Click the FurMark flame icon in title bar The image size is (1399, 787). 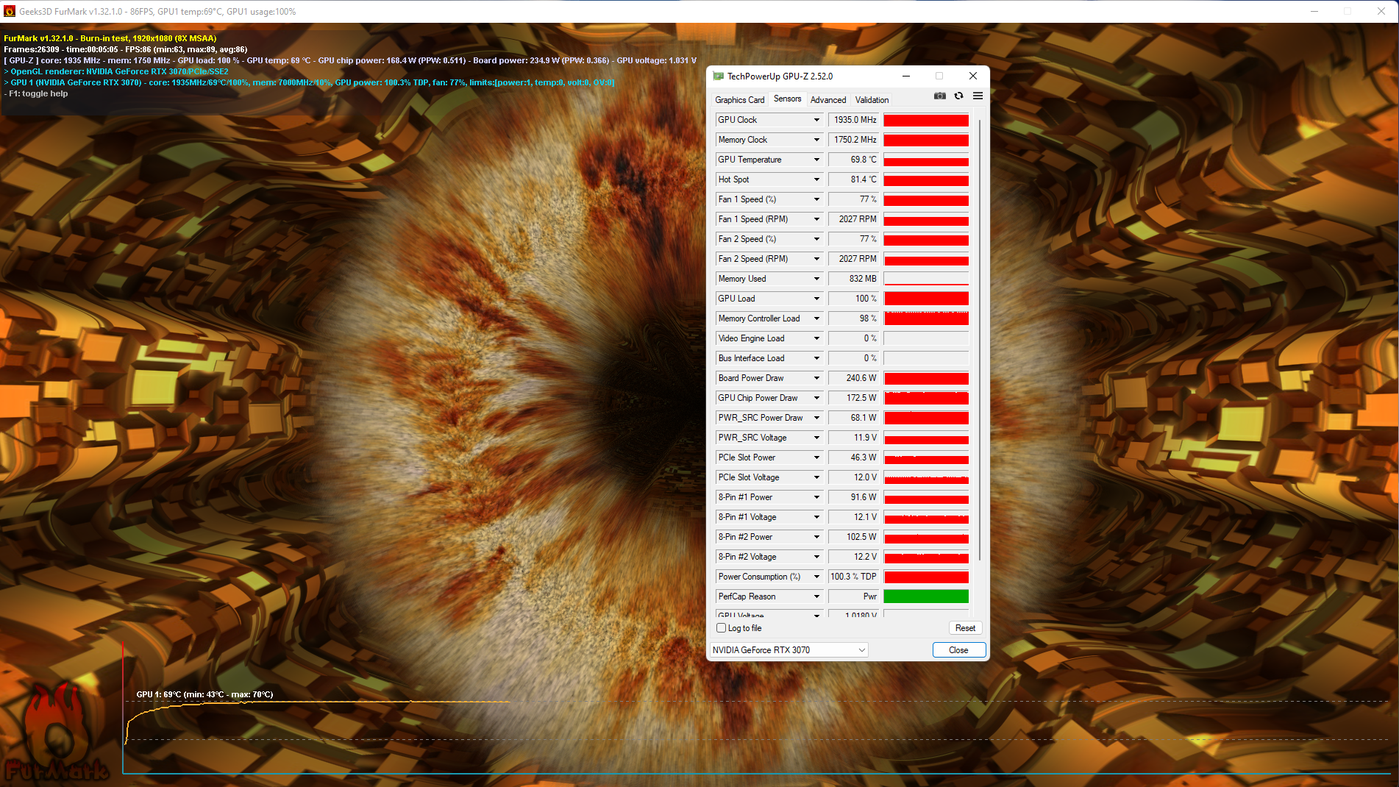10,11
